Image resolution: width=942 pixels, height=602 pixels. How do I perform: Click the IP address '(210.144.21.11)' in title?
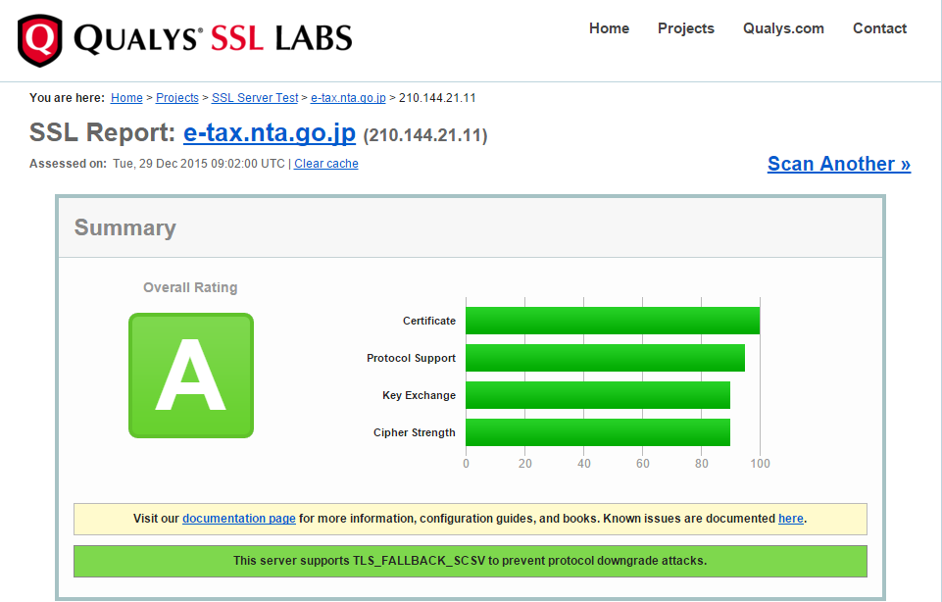[425, 135]
